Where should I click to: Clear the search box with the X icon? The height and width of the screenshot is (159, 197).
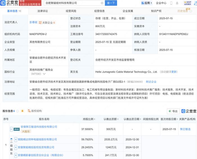102,3
